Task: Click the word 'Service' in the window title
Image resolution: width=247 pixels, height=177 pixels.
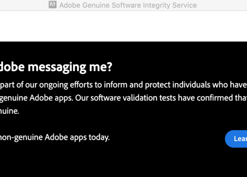Action: [184, 5]
